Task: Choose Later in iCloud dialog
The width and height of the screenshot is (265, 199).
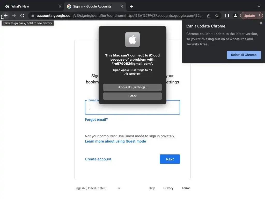Action: click(132, 96)
